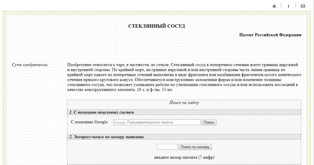This screenshot has width=314, height=165.
Task: Click section 2. Экспресс-поиск по номеру патента
Action: [184, 137]
